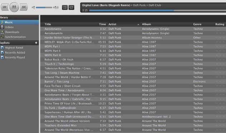Image resolution: width=226 pixels, height=133 pixels.
Task: Rate the Aerodynamite track
Action: pyautogui.click(x=220, y=33)
